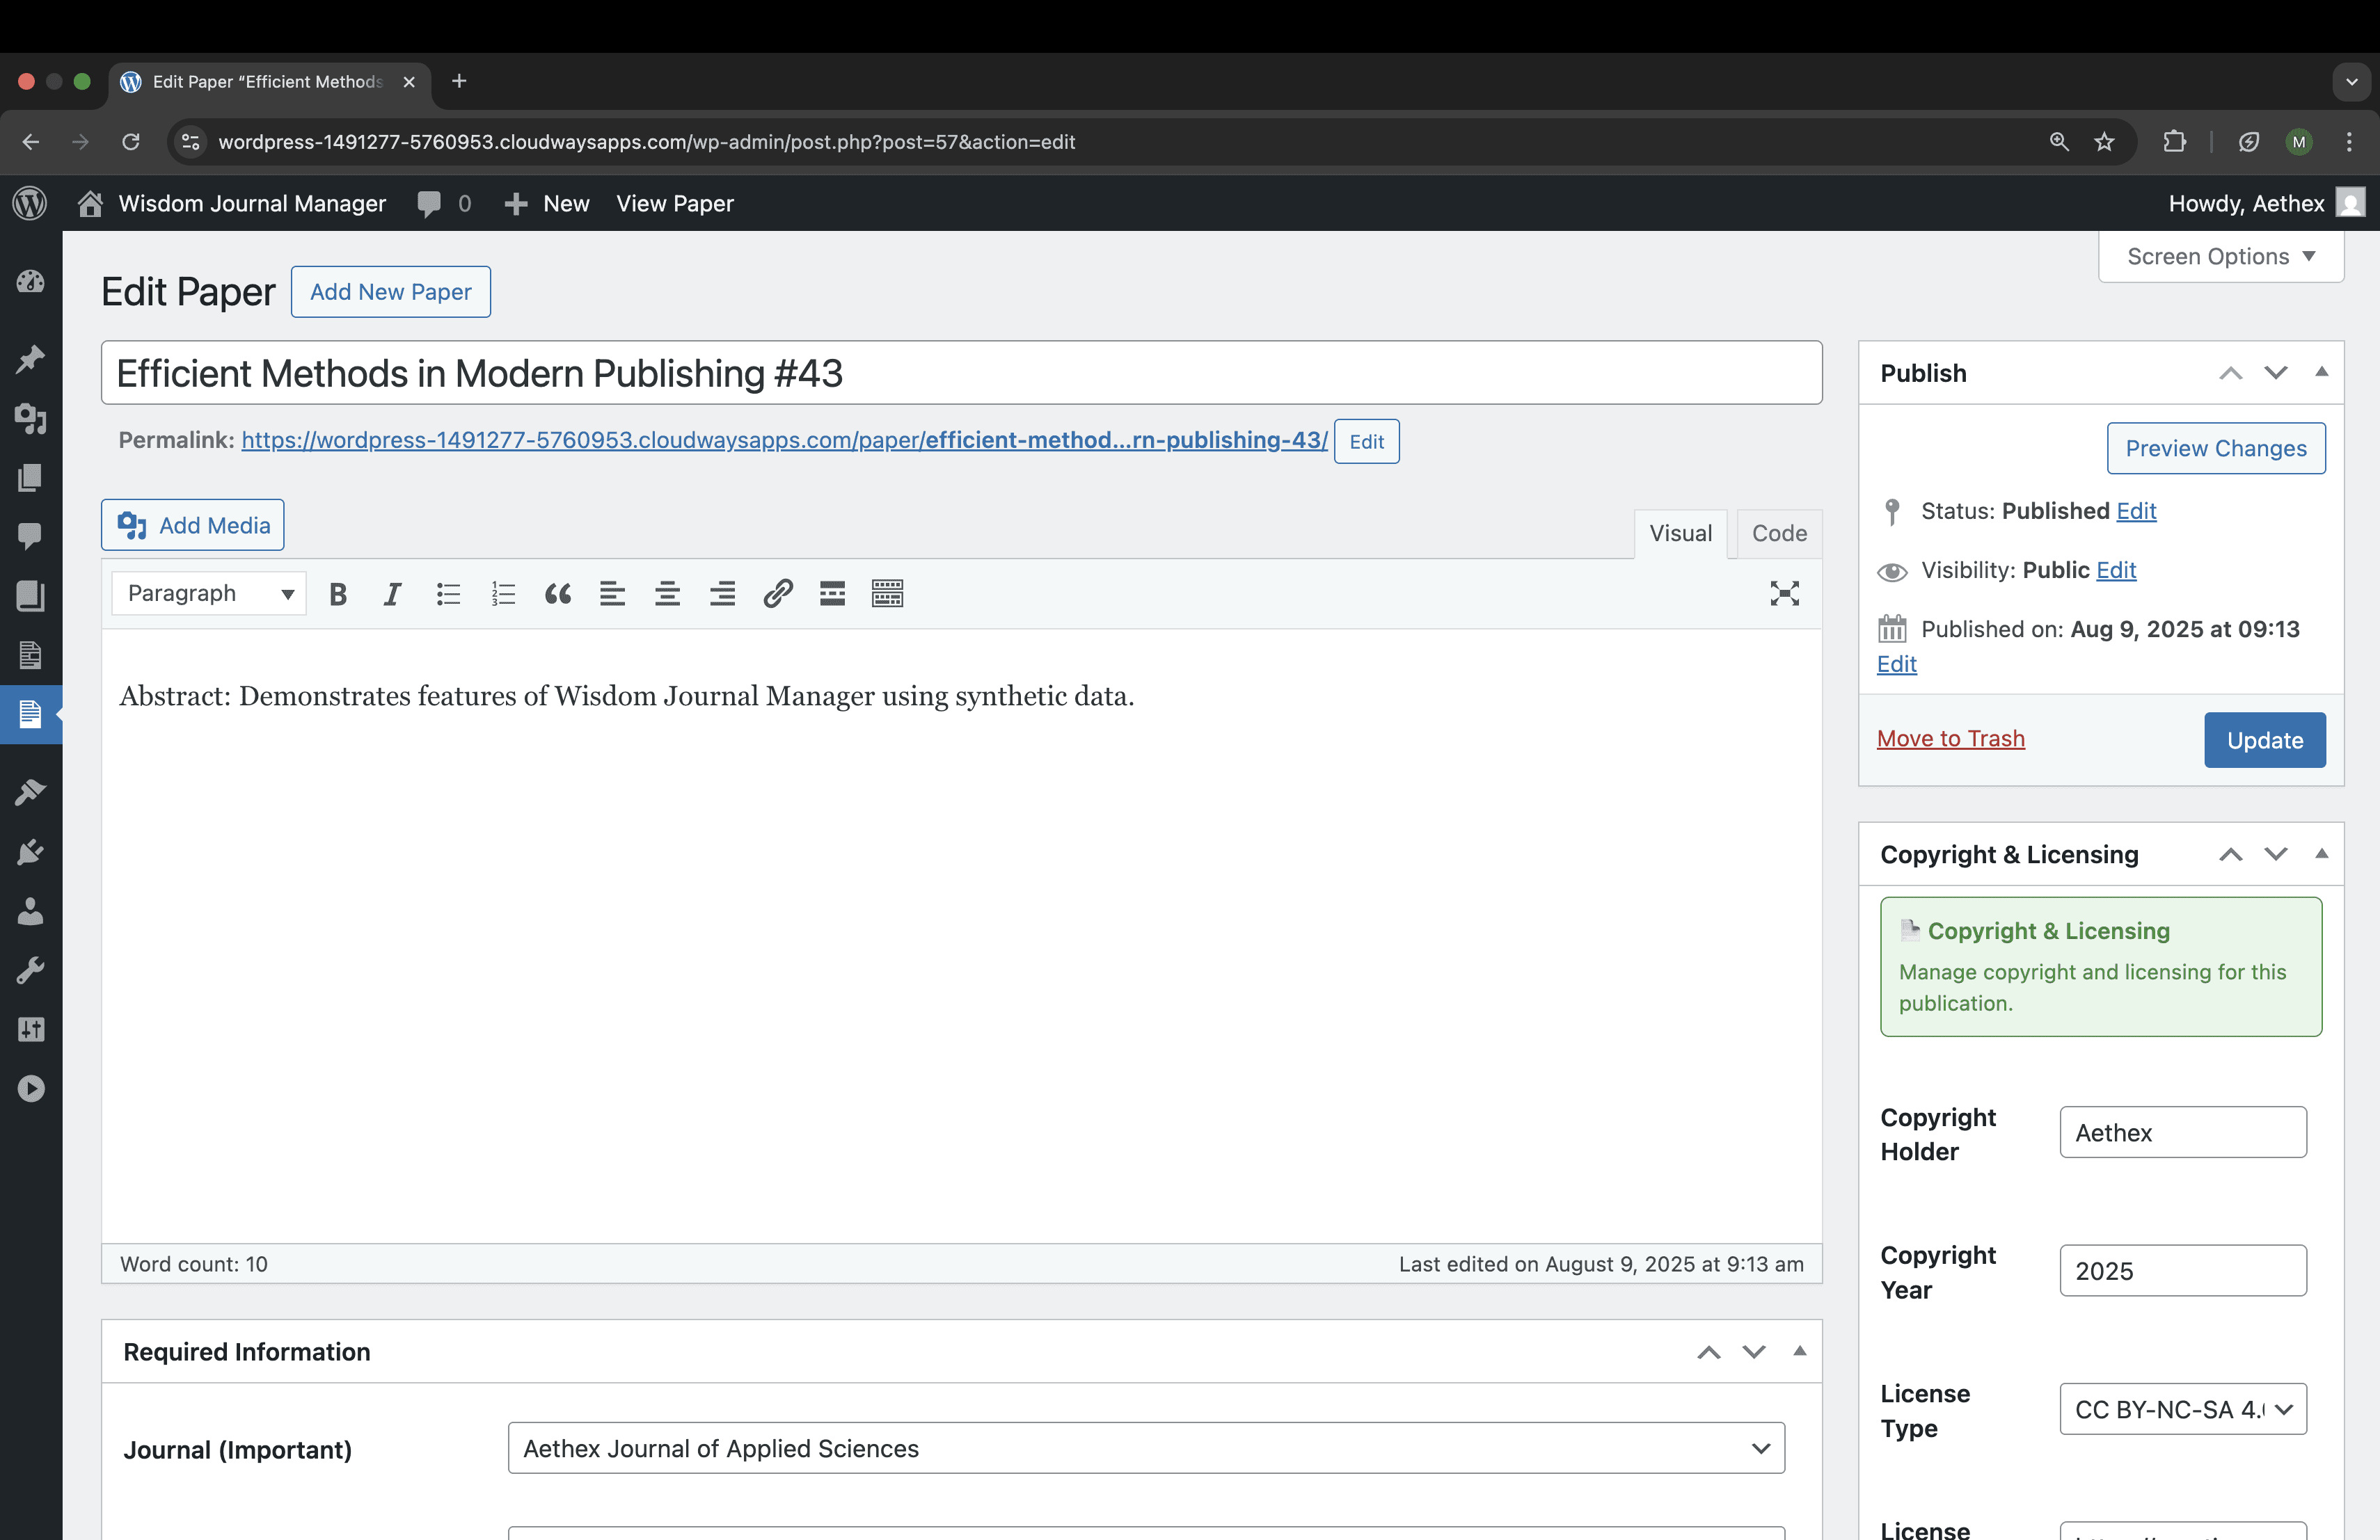Click the blue Update button
Screen dimensions: 2380x1540
tap(2263, 739)
